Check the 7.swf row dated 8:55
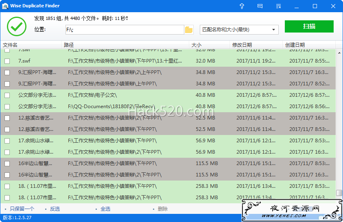Viewport: 343px width, 222px height. point(7,61)
